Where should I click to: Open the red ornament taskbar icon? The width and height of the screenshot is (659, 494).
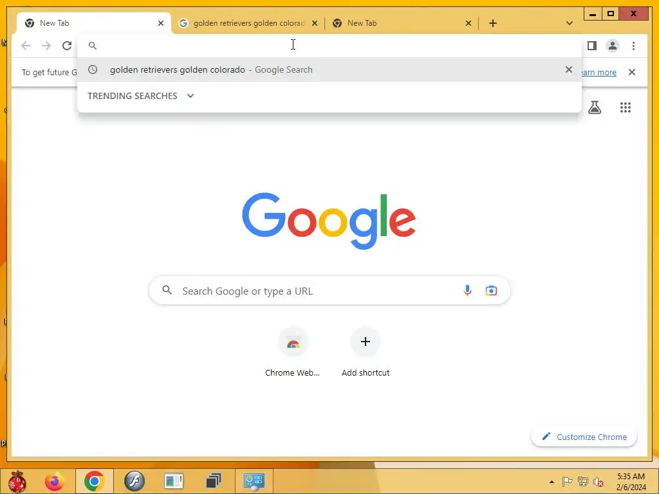point(17,481)
